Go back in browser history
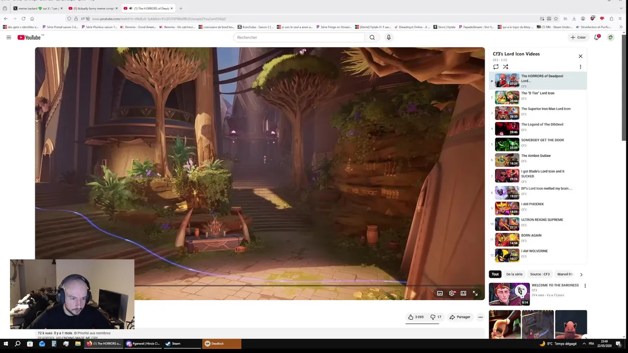 (6, 19)
